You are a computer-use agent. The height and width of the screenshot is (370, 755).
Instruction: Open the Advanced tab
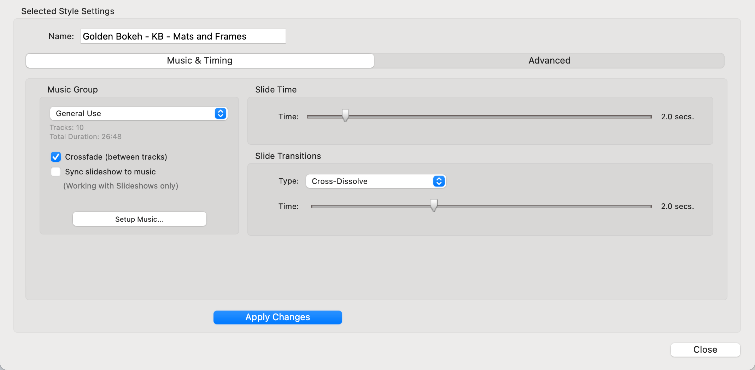click(x=549, y=60)
